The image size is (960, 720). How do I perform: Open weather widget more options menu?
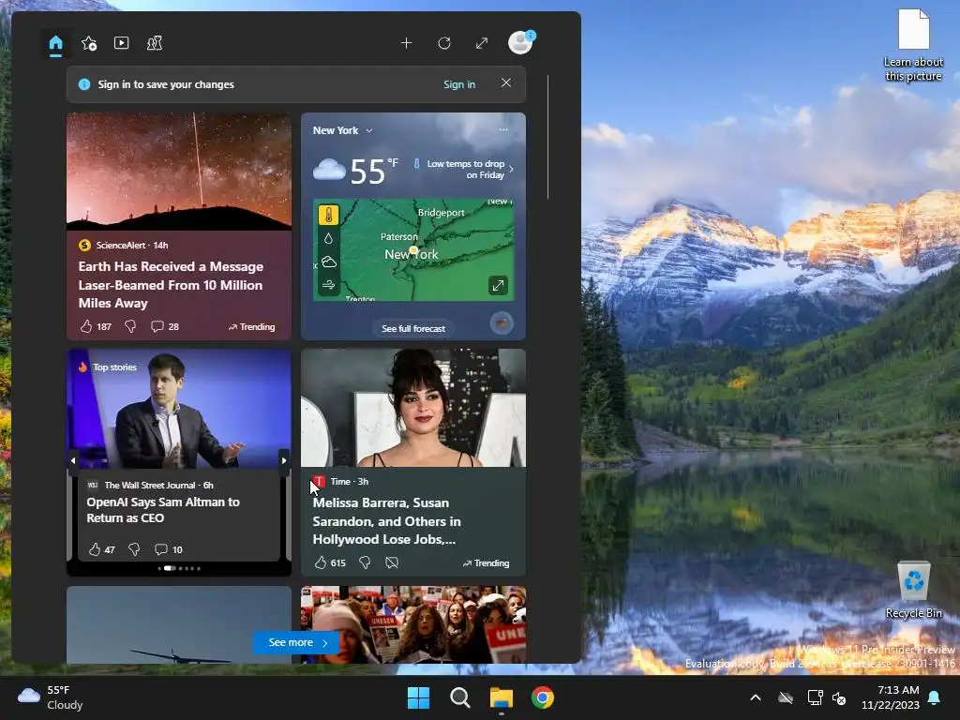point(503,129)
